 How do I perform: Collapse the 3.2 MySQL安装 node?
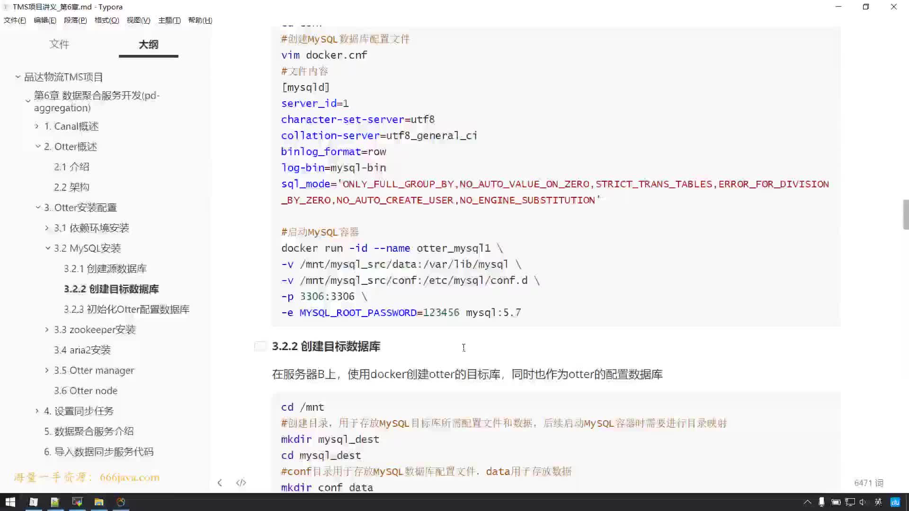[x=48, y=248]
